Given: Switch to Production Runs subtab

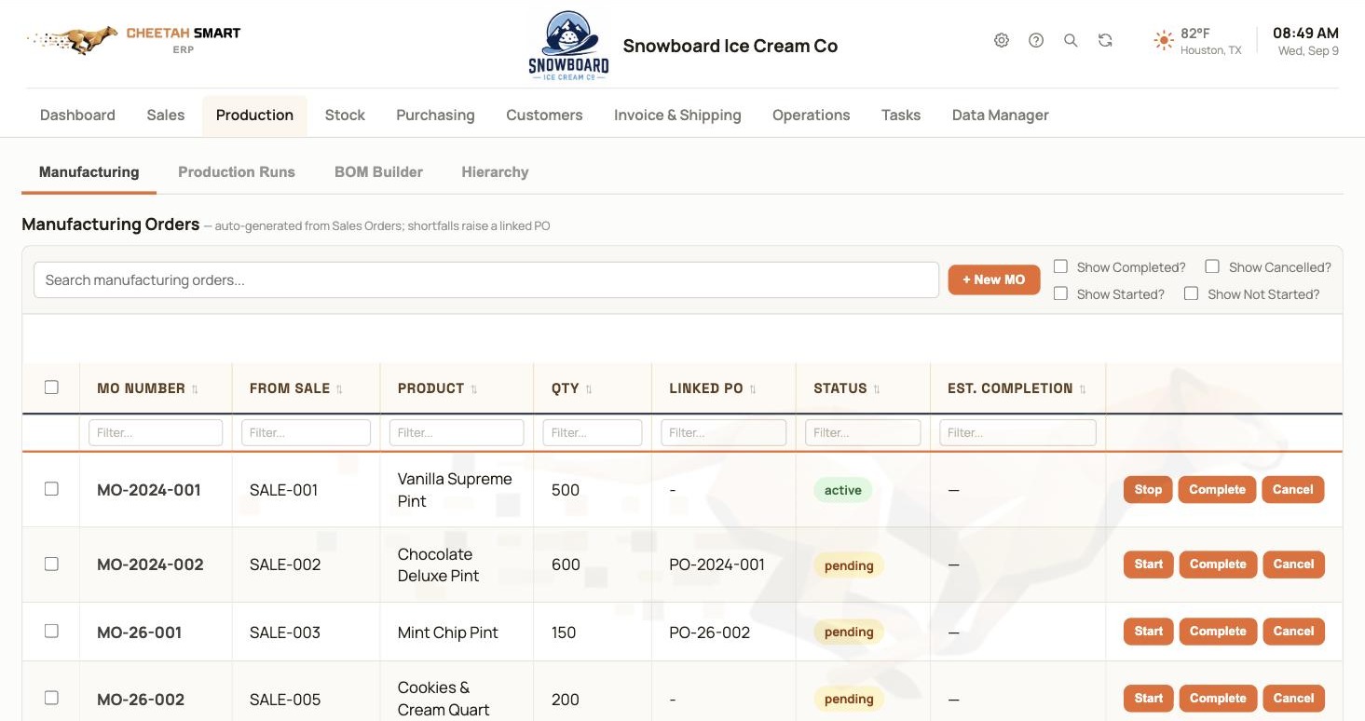Looking at the screenshot, I should pyautogui.click(x=237, y=172).
